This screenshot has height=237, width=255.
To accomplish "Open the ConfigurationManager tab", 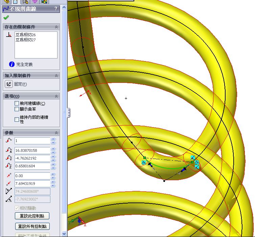I will click(x=25, y=2).
